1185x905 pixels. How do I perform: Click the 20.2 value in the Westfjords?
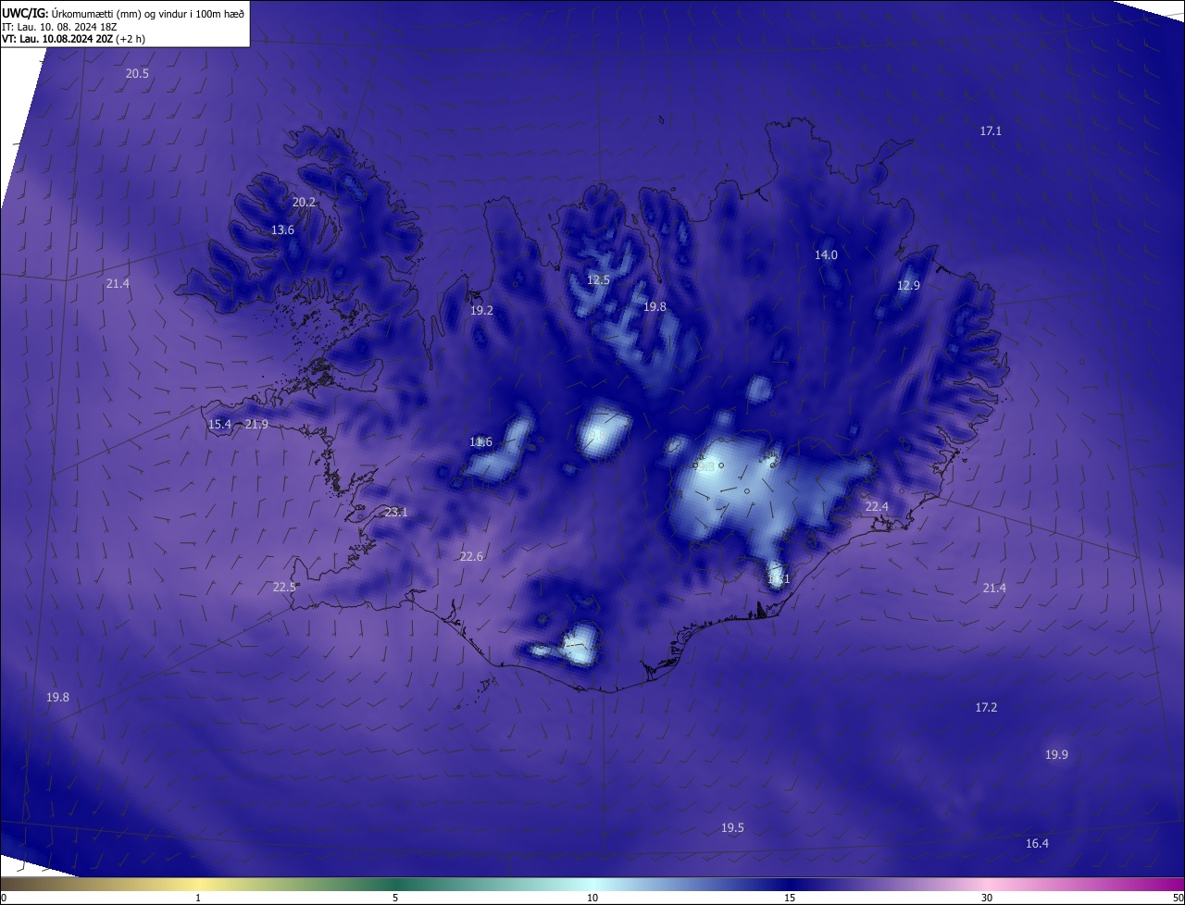(x=304, y=202)
